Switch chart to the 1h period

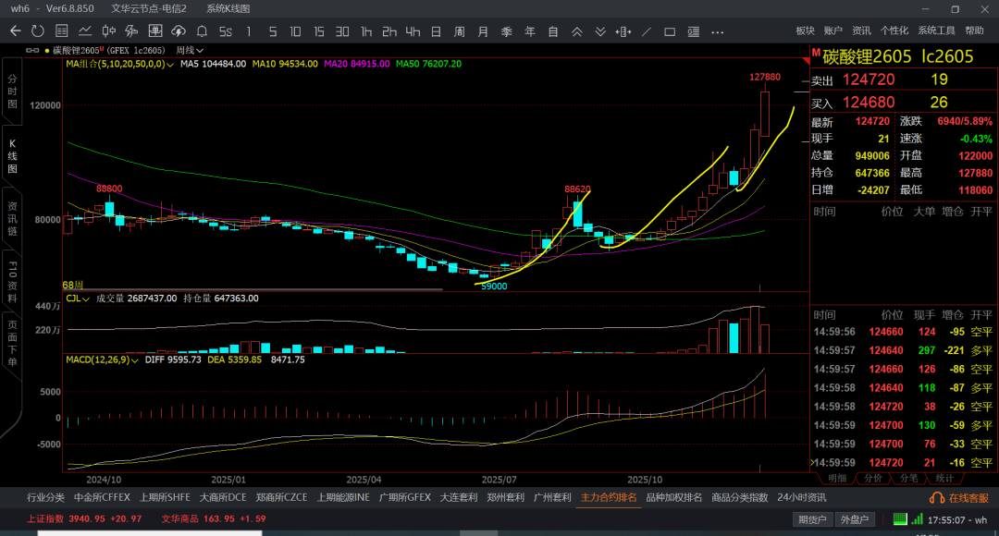[x=366, y=30]
